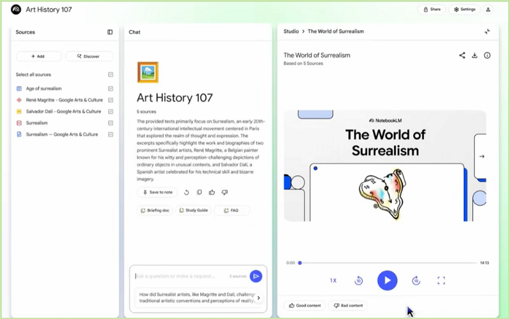Open René Magritte - Google Arts & Culture
Image resolution: width=510 pixels, height=319 pixels.
coord(64,100)
